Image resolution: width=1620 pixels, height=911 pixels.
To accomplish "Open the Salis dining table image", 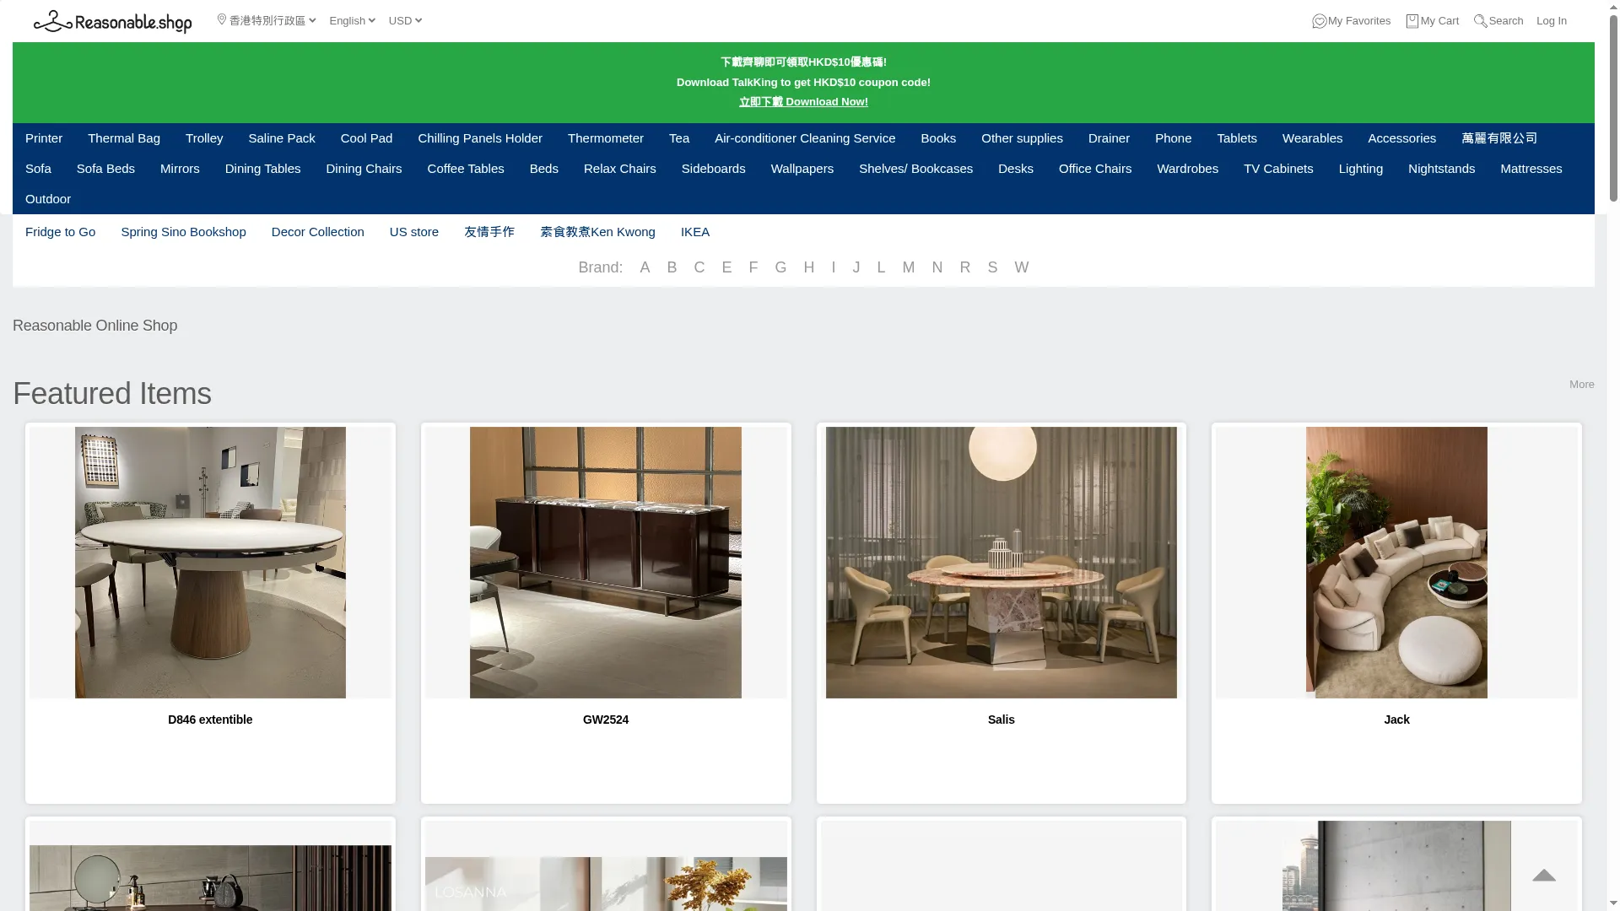I will [x=1002, y=563].
